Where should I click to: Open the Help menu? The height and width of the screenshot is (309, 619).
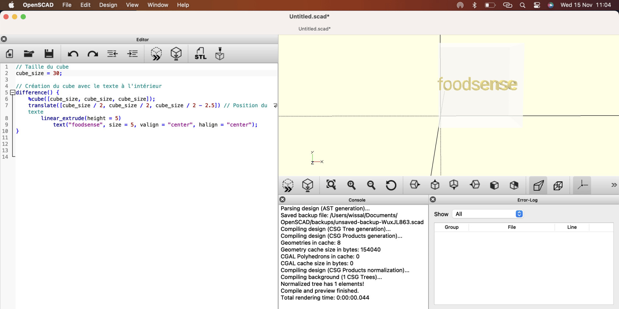183,5
